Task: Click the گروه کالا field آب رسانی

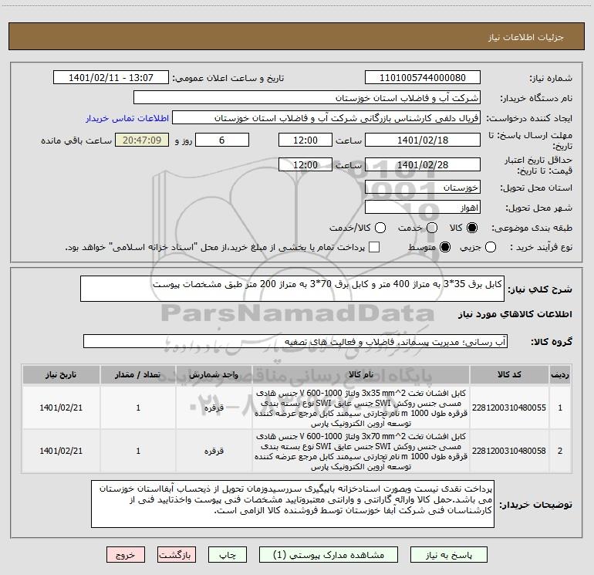Action: (295, 341)
